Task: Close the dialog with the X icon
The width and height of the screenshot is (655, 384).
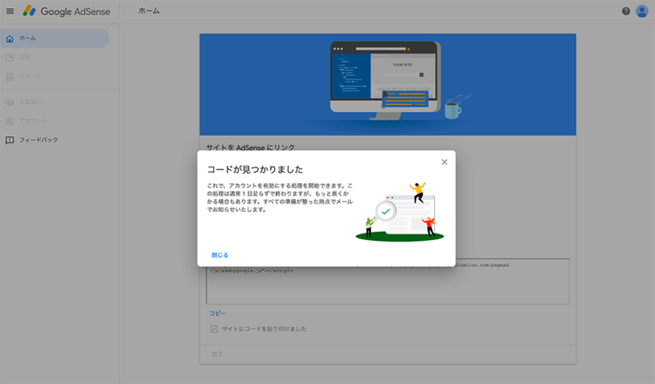Action: coord(444,163)
